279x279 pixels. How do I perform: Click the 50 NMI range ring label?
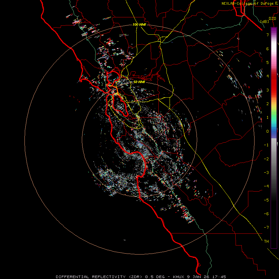[139, 82]
